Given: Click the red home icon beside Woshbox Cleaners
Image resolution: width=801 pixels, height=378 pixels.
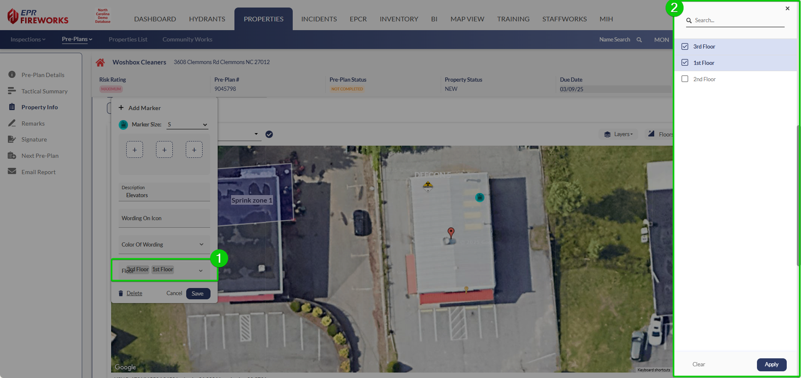Looking at the screenshot, I should pos(100,62).
